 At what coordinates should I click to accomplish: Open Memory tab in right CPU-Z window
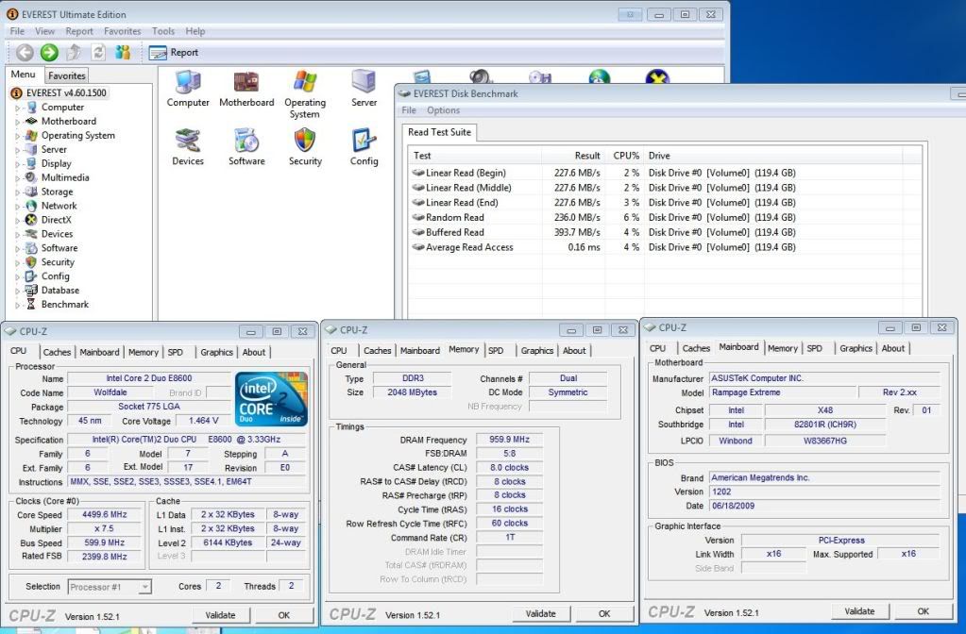[x=783, y=348]
